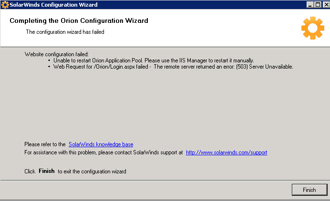Viewport: 330px width, 201px height.
Task: Select the Completing the Orion Configuration Wizard heading
Action: tap(79, 20)
